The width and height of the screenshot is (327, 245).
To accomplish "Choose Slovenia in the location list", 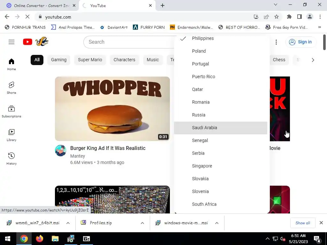I will (221, 191).
